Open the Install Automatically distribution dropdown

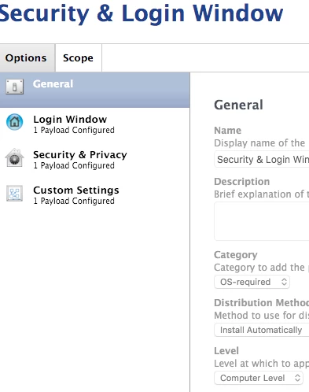coord(262,330)
